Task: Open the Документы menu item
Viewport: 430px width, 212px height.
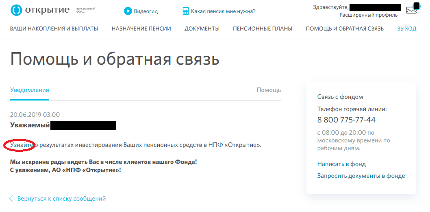Action: (202, 28)
